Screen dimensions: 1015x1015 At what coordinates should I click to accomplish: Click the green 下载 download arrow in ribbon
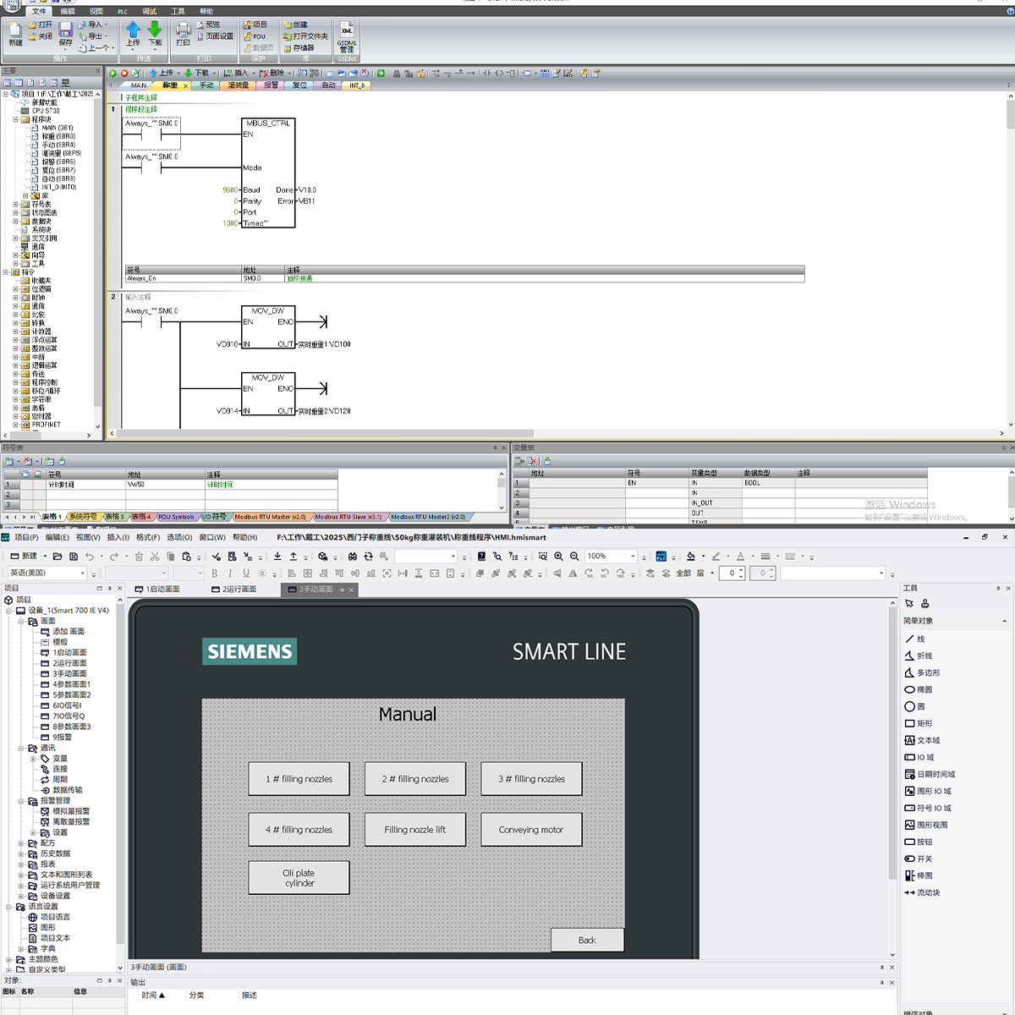pyautogui.click(x=155, y=30)
